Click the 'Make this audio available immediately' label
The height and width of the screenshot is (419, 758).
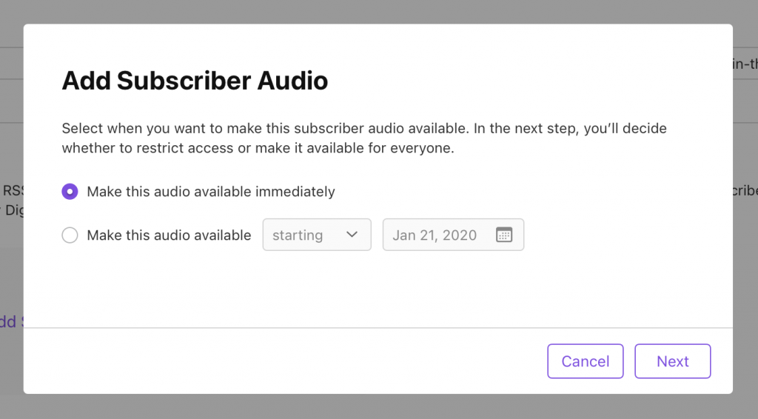(211, 192)
